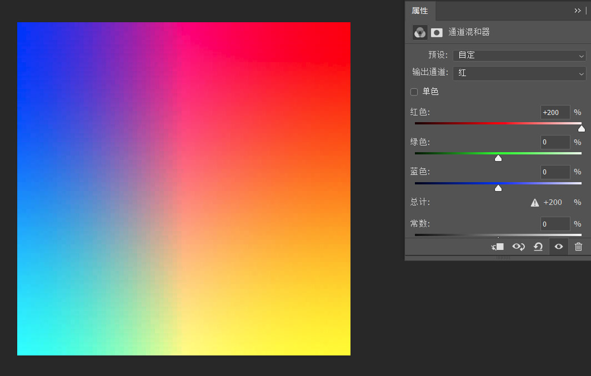591x376 pixels.
Task: Click the 绿色 label text
Action: click(420, 142)
